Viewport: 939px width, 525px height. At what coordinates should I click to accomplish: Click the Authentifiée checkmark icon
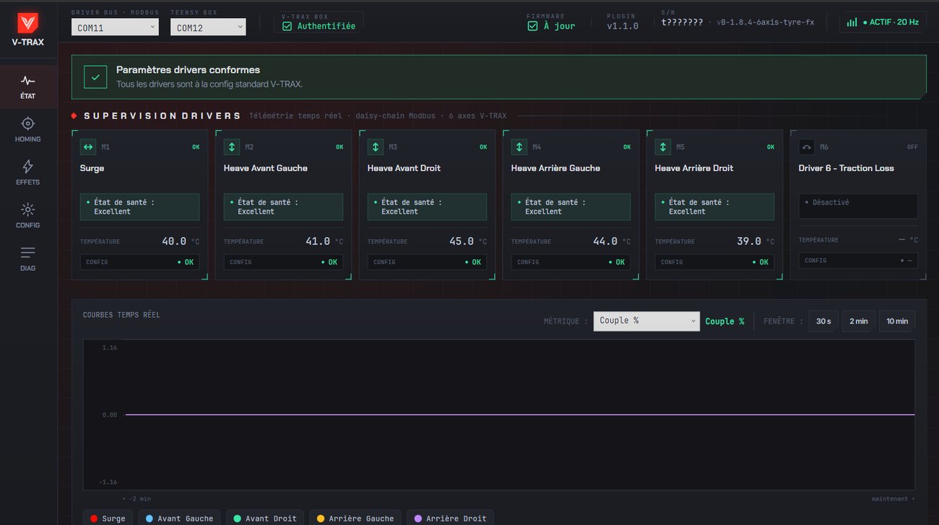tap(287, 26)
